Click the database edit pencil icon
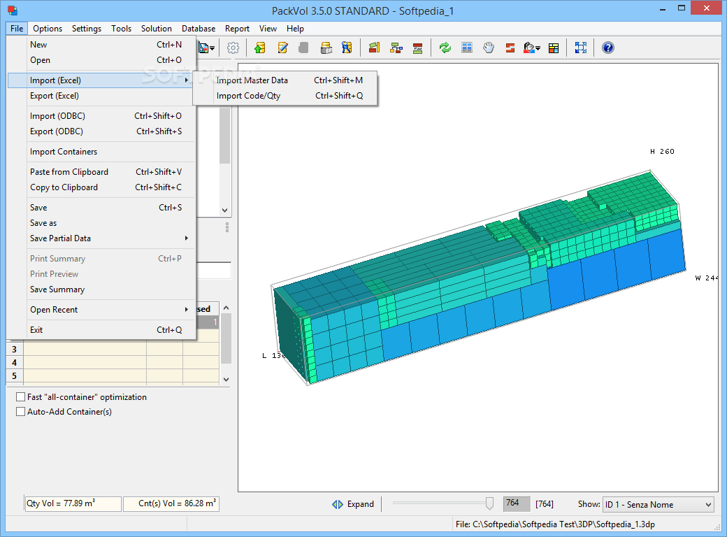 pyautogui.click(x=282, y=48)
